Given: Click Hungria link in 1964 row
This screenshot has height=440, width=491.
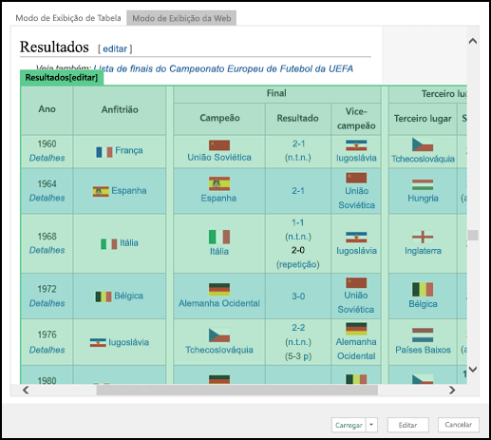Looking at the screenshot, I should coord(423,199).
